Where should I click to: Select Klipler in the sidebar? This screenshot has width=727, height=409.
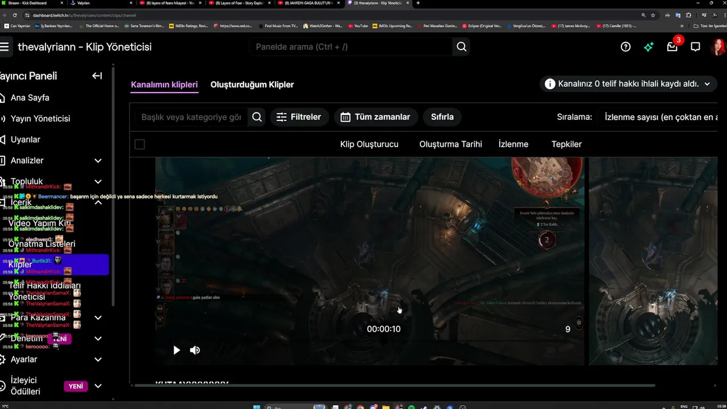[54, 265]
